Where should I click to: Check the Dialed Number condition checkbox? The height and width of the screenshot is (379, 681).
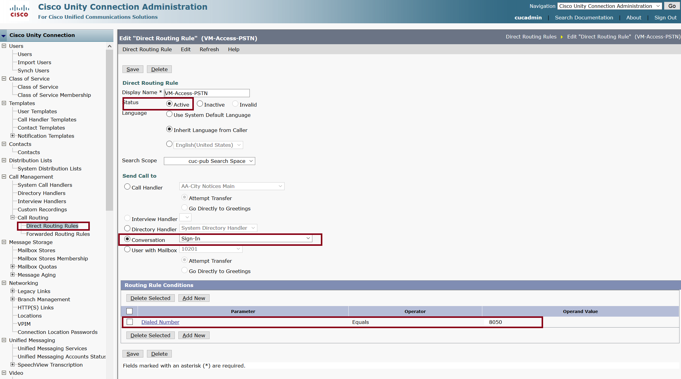coord(130,322)
